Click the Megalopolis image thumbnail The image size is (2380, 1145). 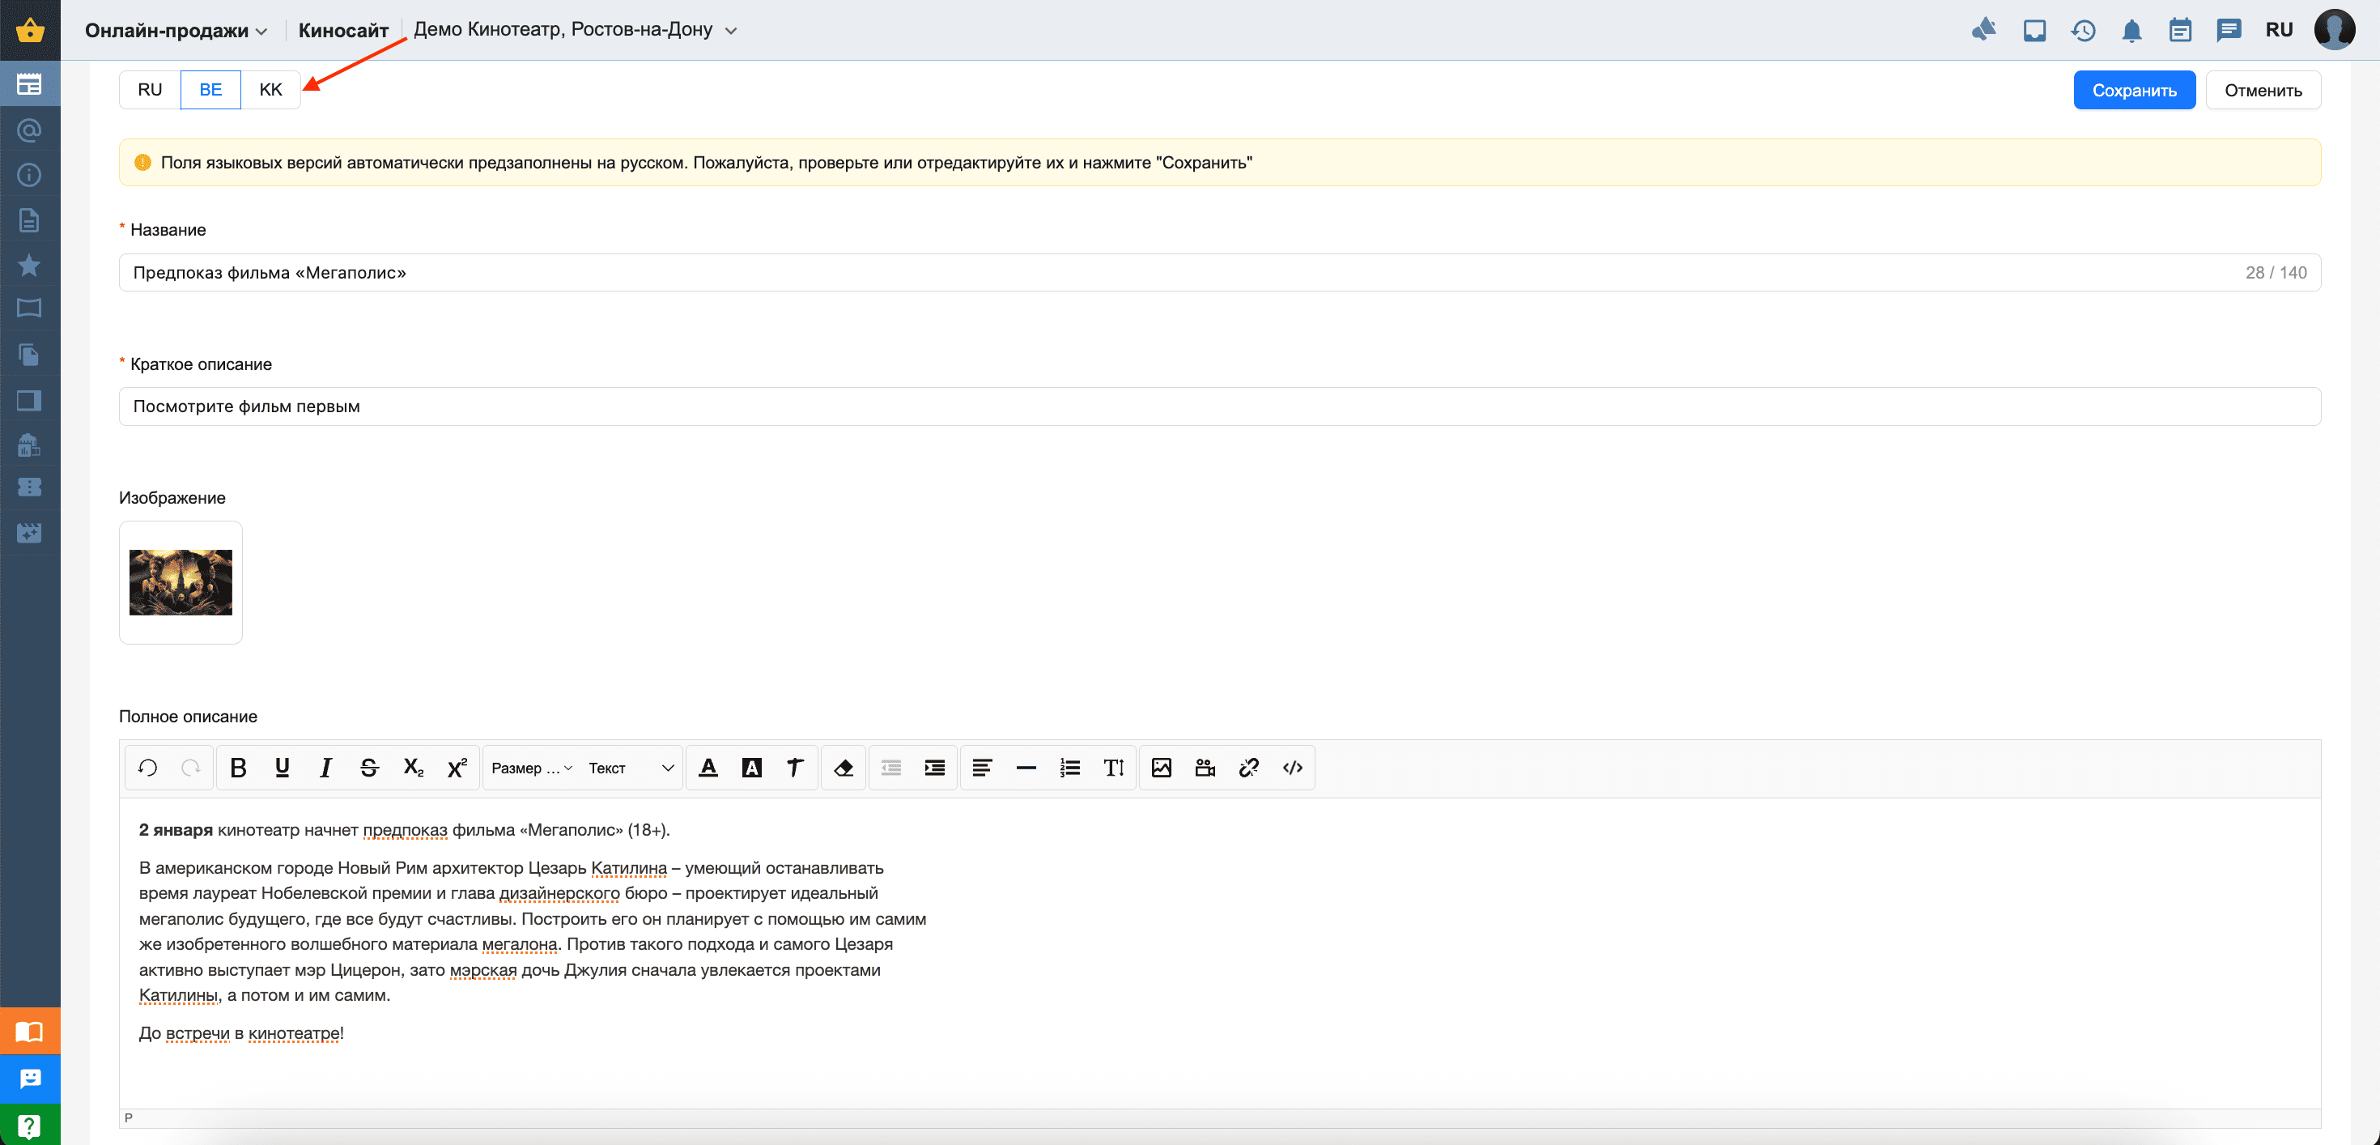181,581
